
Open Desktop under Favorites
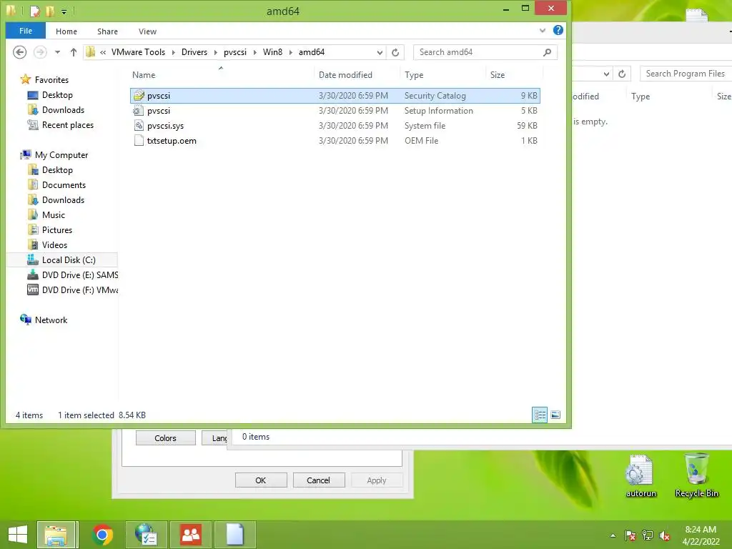(x=57, y=95)
